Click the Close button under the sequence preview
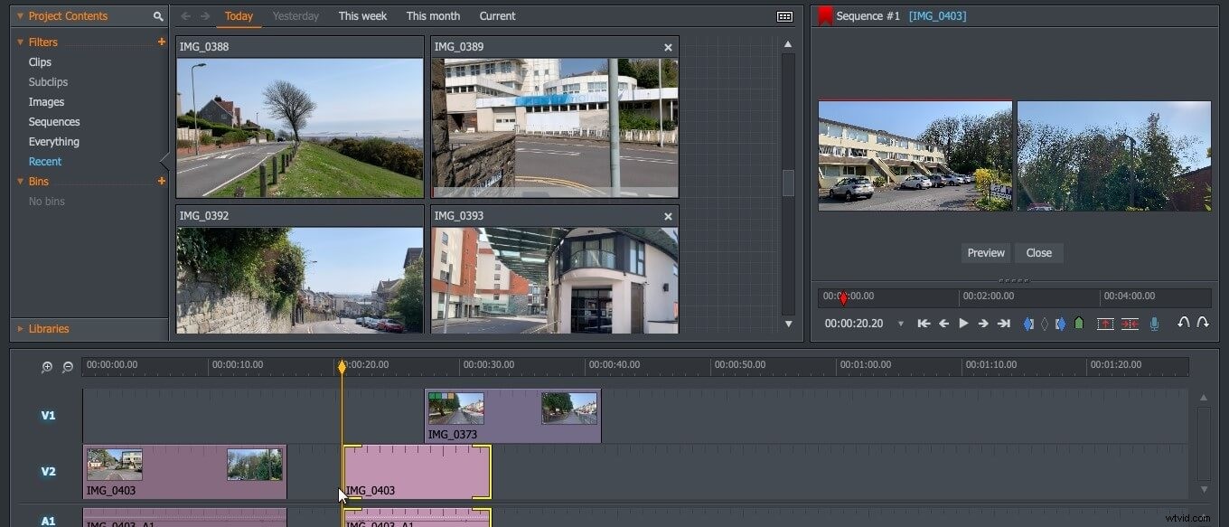Viewport: 1229px width, 527px height. click(1038, 253)
